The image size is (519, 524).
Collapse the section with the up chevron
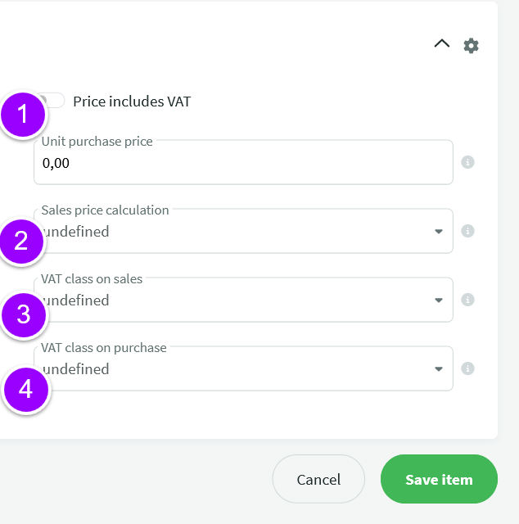(x=442, y=44)
